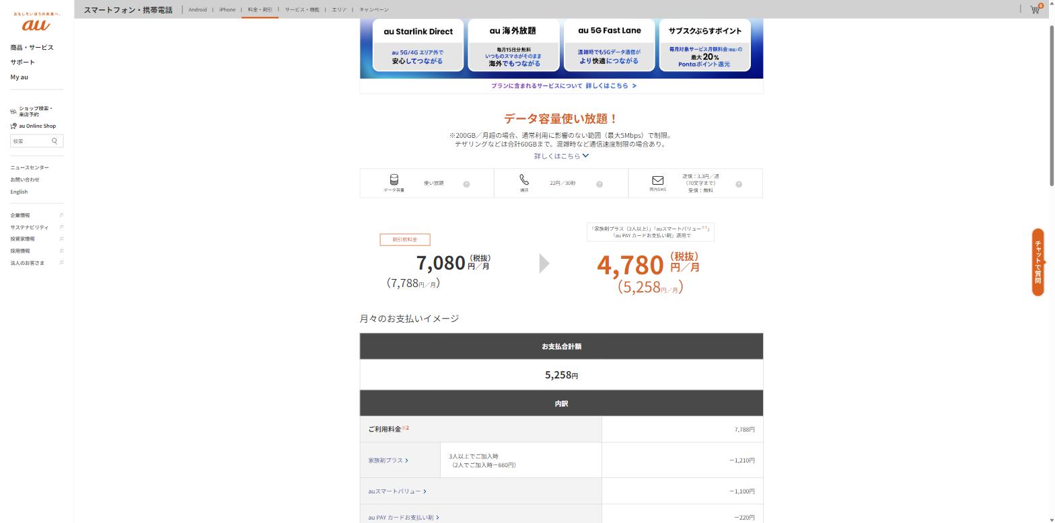This screenshot has width=1055, height=523.
Task: Click the SMS envelope icon
Action: coord(658,180)
